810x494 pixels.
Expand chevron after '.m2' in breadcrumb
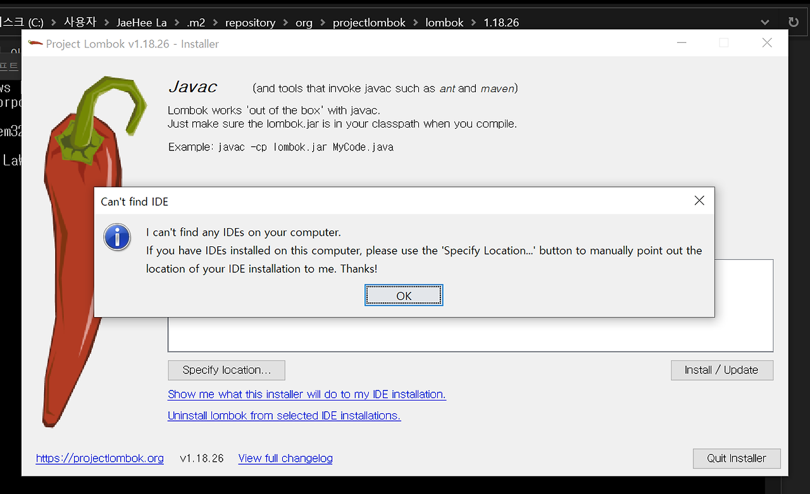(x=215, y=22)
